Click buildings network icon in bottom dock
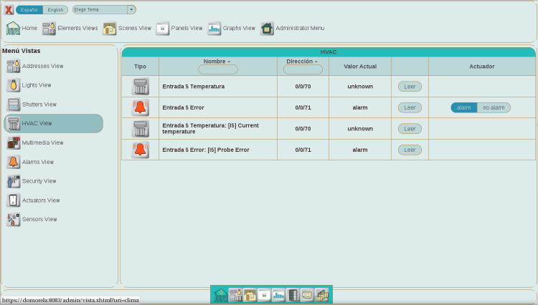The width and height of the screenshot is (538, 305). (x=321, y=295)
